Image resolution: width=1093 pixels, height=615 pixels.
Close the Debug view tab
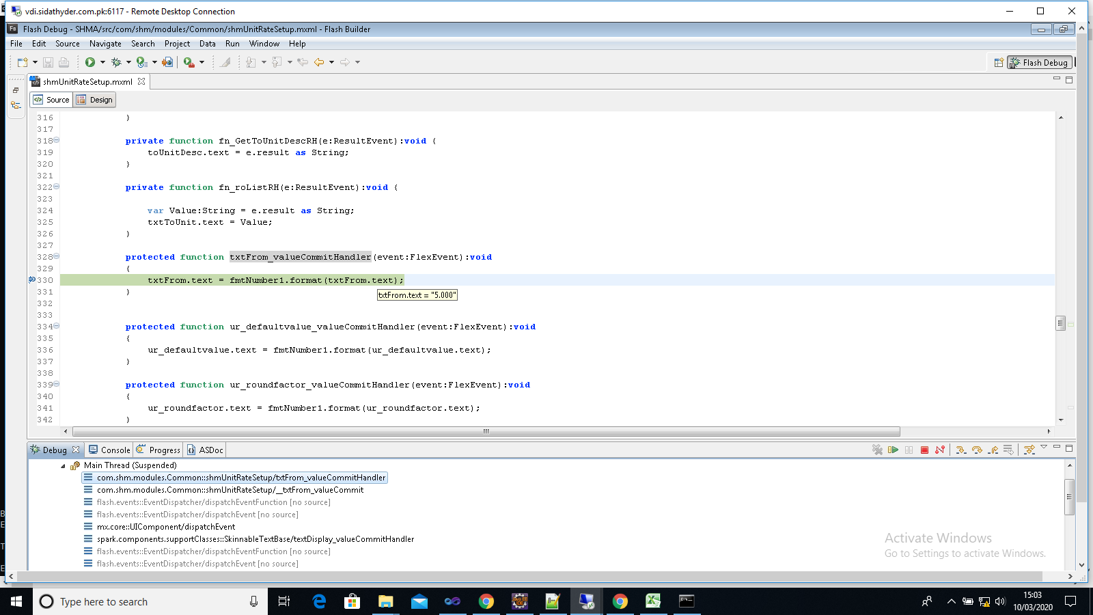point(76,450)
